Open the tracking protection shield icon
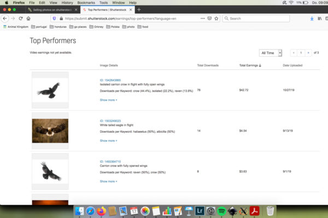 point(54,19)
